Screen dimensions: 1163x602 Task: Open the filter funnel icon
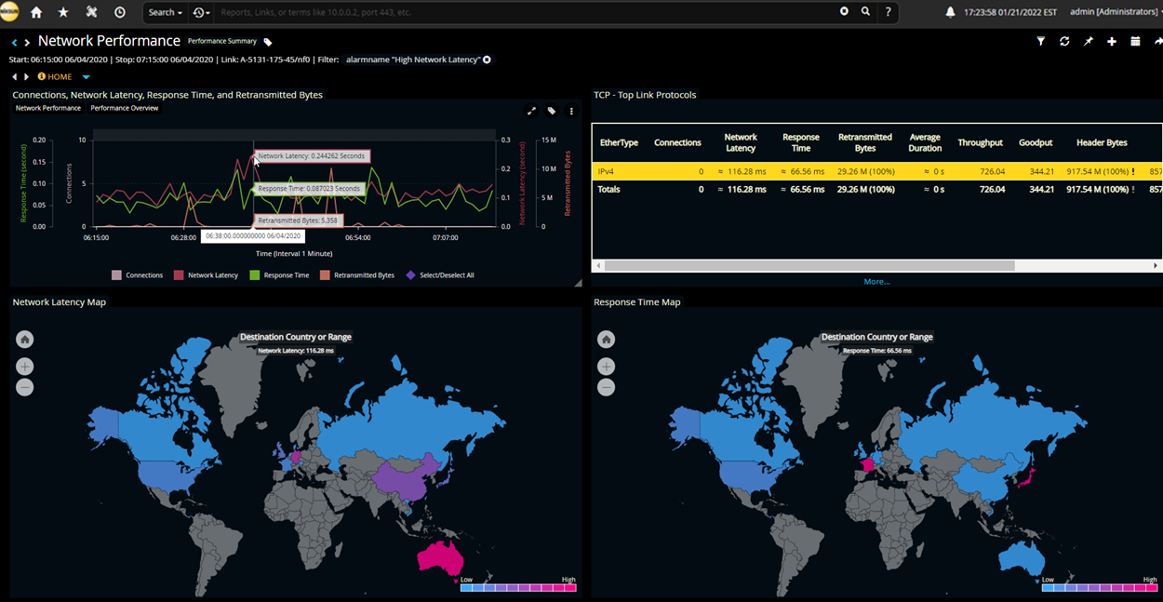click(1041, 42)
